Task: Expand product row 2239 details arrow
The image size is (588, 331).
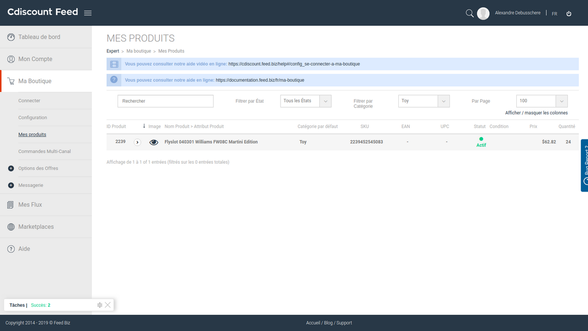Action: pyautogui.click(x=137, y=142)
